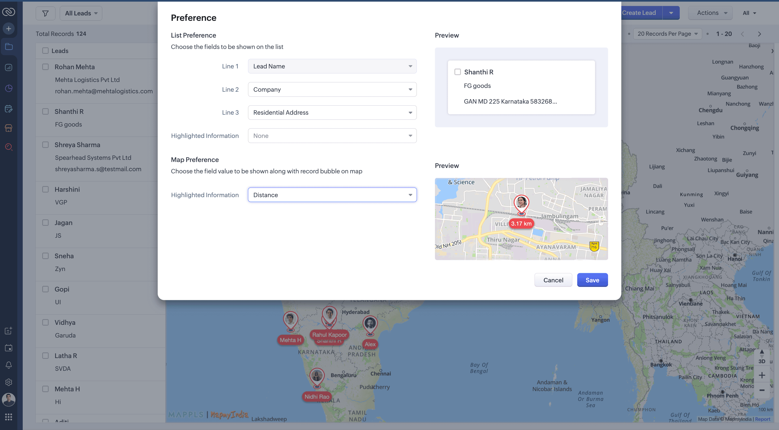Click the Cancel button
Viewport: 779px width, 430px height.
[553, 280]
